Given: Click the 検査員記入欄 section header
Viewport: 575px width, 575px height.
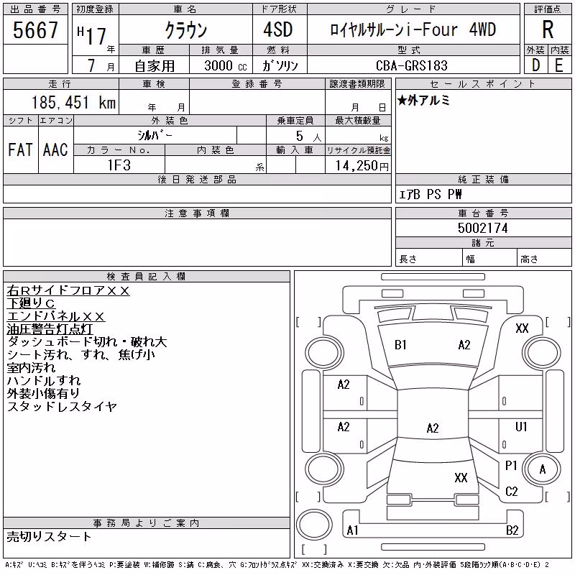Looking at the screenshot, I should click(147, 277).
